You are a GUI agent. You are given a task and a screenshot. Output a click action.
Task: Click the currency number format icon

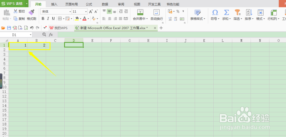(x=170, y=11)
